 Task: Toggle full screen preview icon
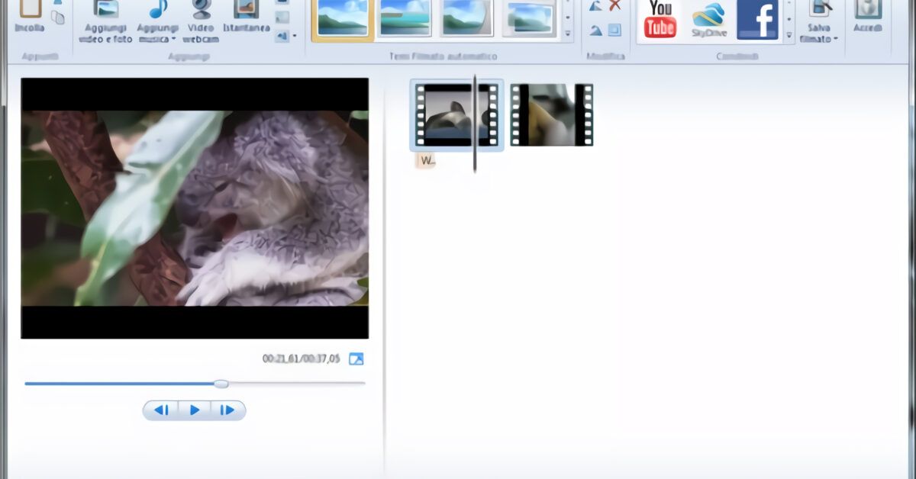[356, 358]
